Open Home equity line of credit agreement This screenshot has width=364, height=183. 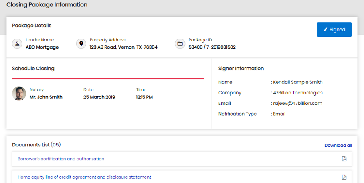pyautogui.click(x=84, y=177)
